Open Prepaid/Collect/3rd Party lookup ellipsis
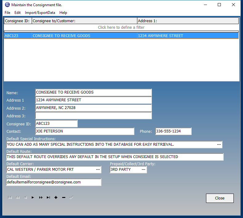This screenshot has height=218, width=243. [x=144, y=170]
